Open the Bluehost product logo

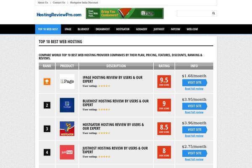67,105
